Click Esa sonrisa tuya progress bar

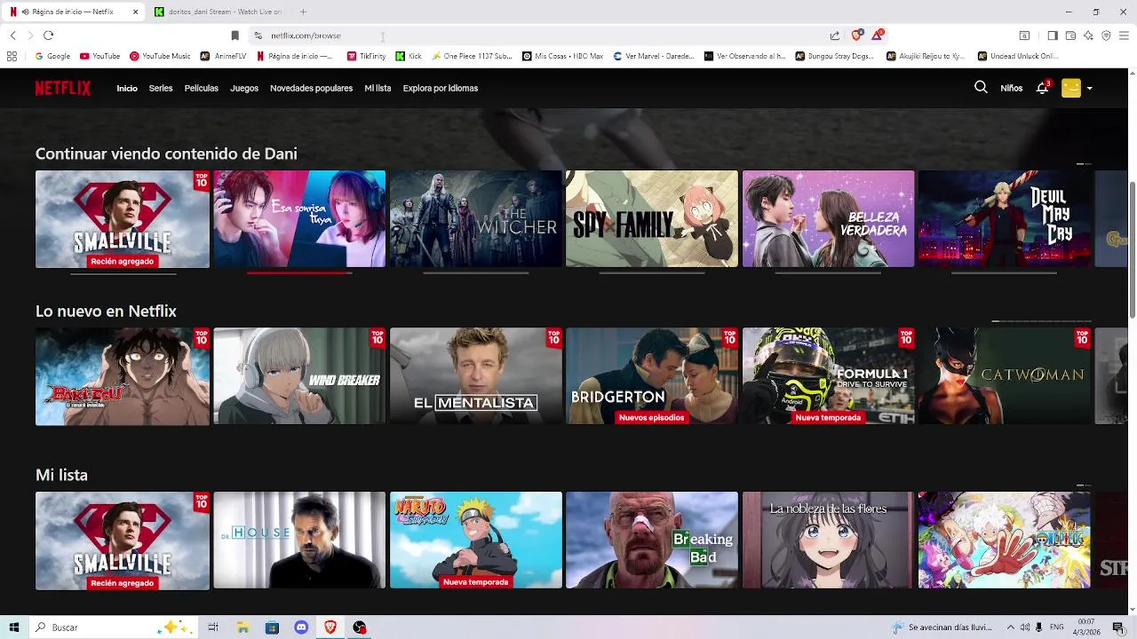point(299,272)
